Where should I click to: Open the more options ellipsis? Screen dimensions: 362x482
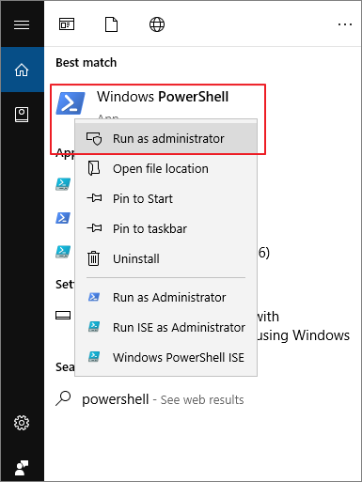(345, 24)
